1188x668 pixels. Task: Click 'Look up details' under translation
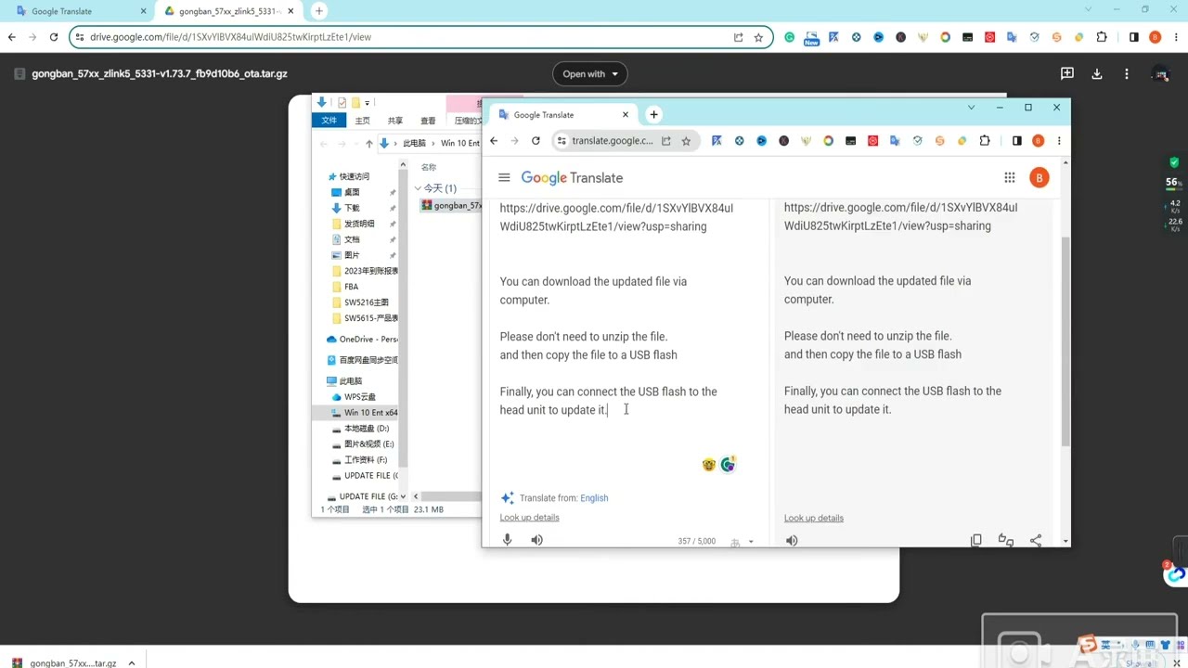(x=813, y=519)
